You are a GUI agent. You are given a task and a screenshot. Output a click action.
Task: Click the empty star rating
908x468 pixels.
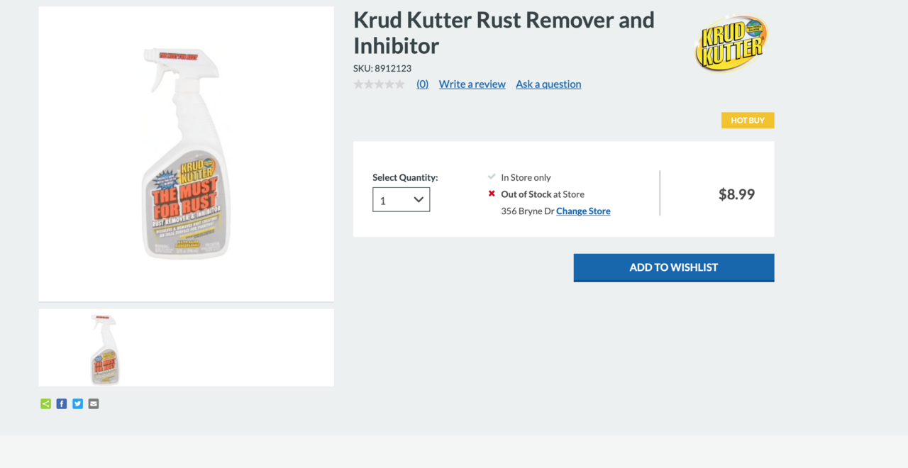coord(380,84)
